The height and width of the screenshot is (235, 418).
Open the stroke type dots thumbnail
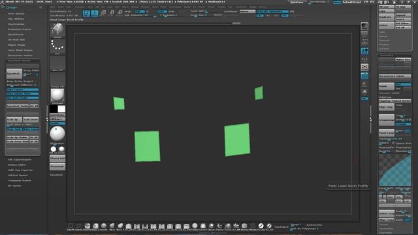[x=57, y=47]
